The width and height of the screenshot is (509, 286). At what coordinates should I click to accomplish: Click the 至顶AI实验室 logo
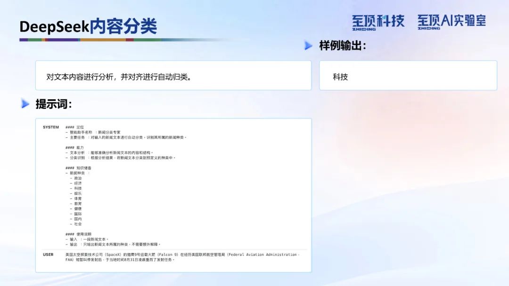[452, 22]
